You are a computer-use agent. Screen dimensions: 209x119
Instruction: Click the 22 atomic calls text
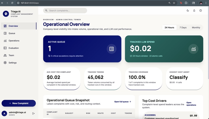click(x=156, y=56)
